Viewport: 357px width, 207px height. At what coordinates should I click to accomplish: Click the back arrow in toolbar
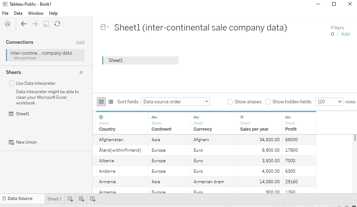coord(24,24)
